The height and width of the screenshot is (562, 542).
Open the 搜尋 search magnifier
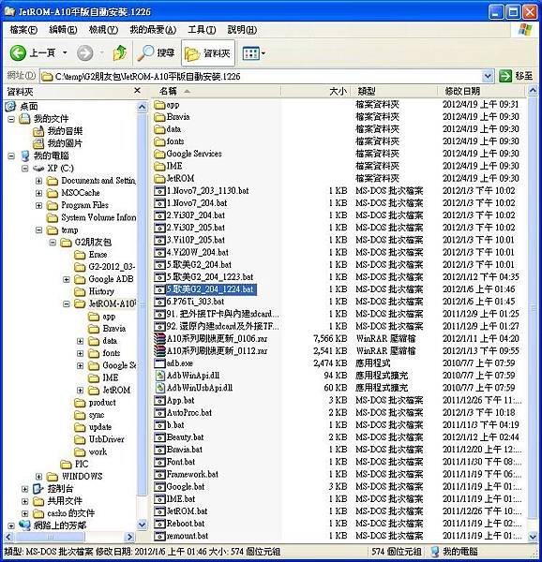pos(156,53)
